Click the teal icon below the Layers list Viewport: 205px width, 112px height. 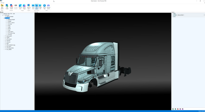(x=175, y=109)
